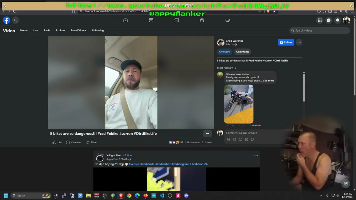Select the Overview tab
Screen dimensions: 356x200
click(x=225, y=52)
